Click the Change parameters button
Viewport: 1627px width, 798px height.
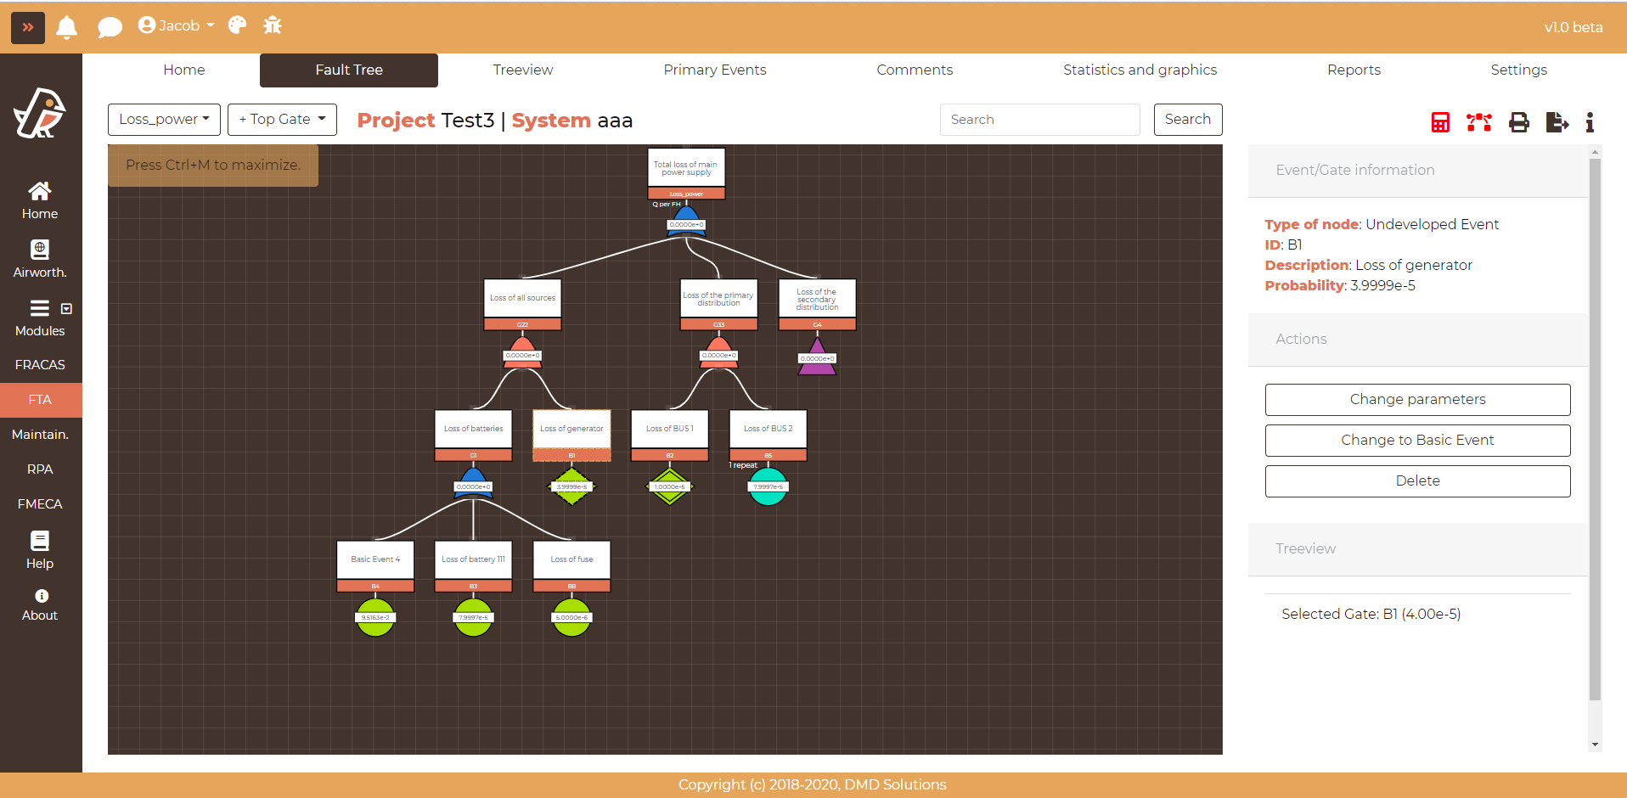click(x=1417, y=400)
